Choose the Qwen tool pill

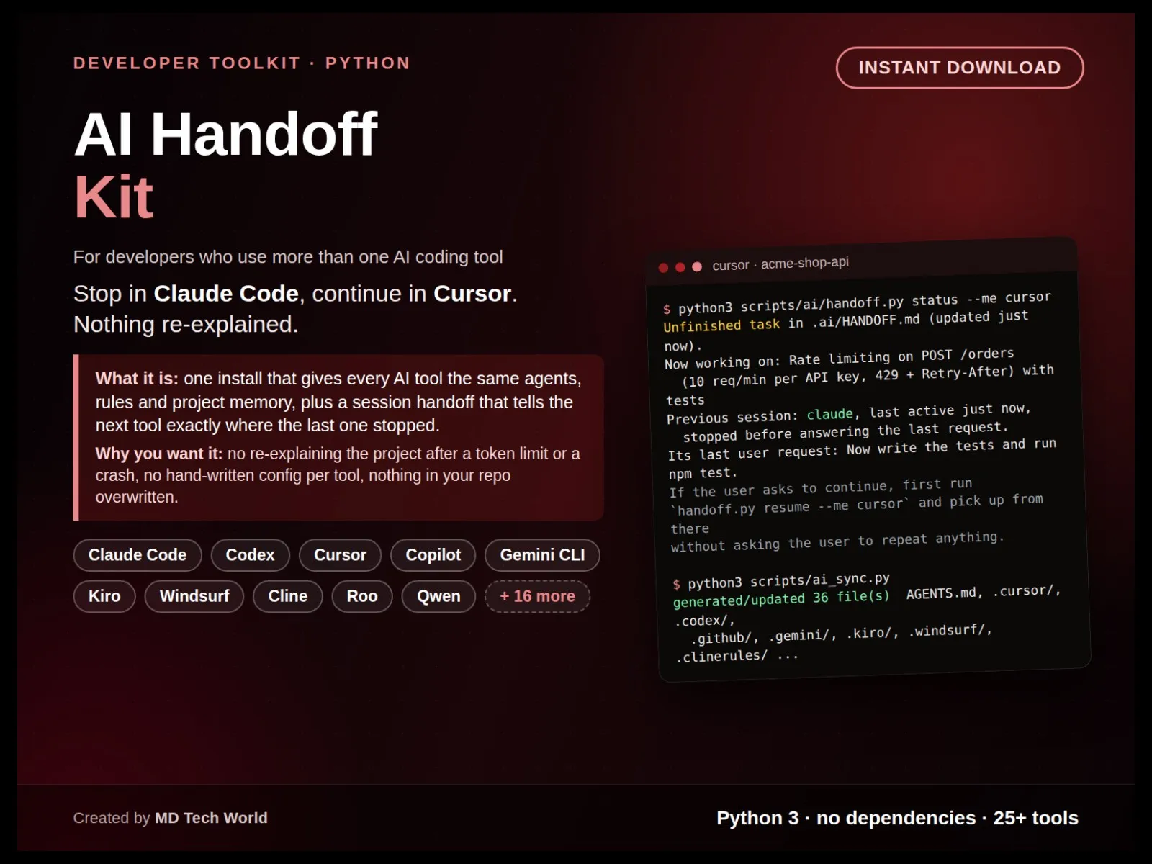pyautogui.click(x=438, y=596)
